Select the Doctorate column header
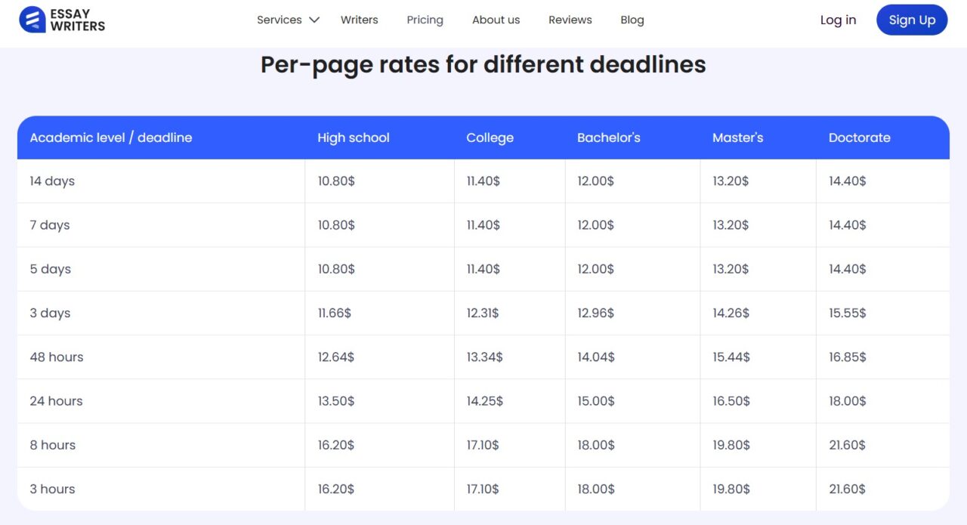Image resolution: width=967 pixels, height=525 pixels. [x=859, y=137]
